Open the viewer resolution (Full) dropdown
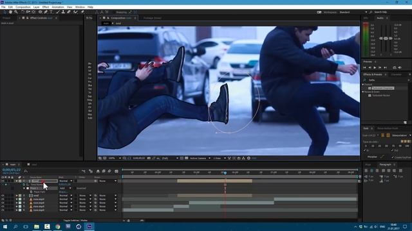This screenshot has height=231, width=412. pyautogui.click(x=170, y=158)
